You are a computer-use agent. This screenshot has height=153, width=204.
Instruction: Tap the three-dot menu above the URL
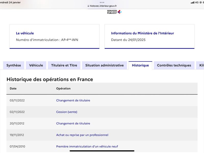[x=102, y=3]
